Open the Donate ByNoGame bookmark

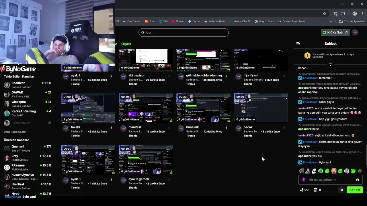[x=292, y=21]
